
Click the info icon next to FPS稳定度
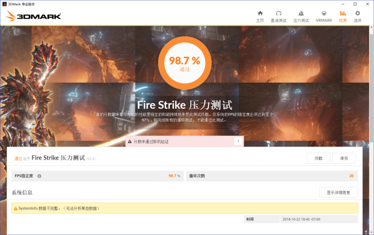pos(40,176)
